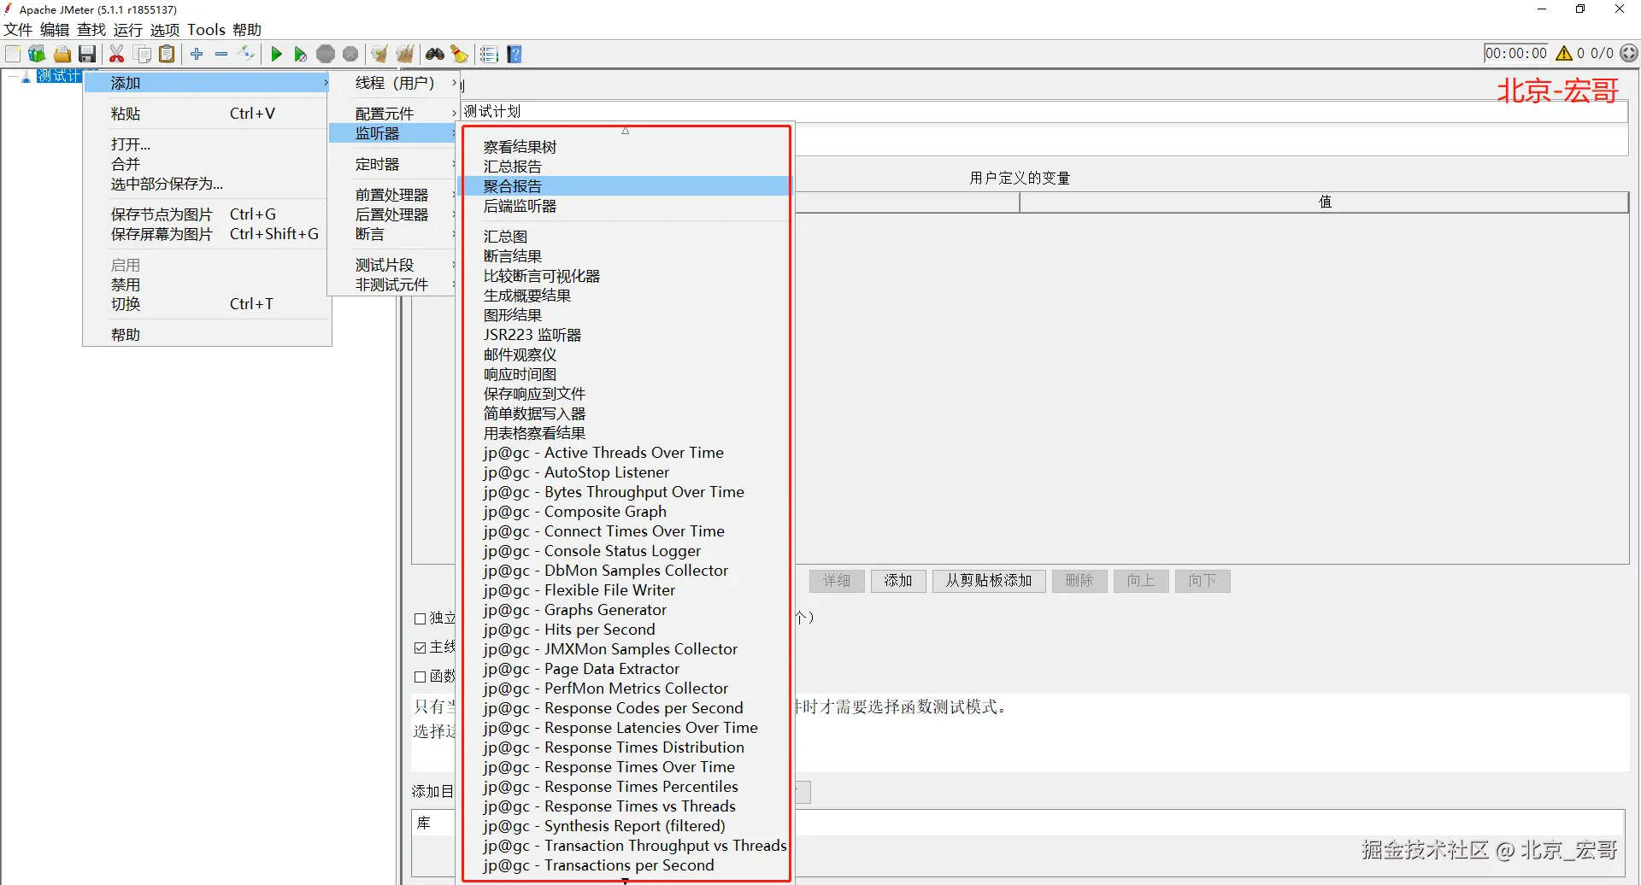Click the Paste clipboard icon
The height and width of the screenshot is (885, 1641).
pos(168,54)
